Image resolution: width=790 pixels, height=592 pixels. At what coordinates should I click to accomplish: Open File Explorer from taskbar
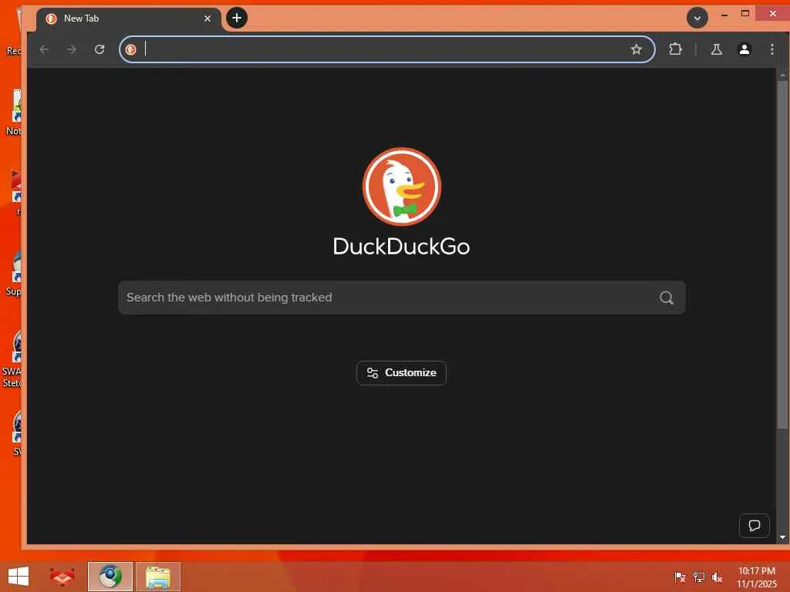point(157,577)
